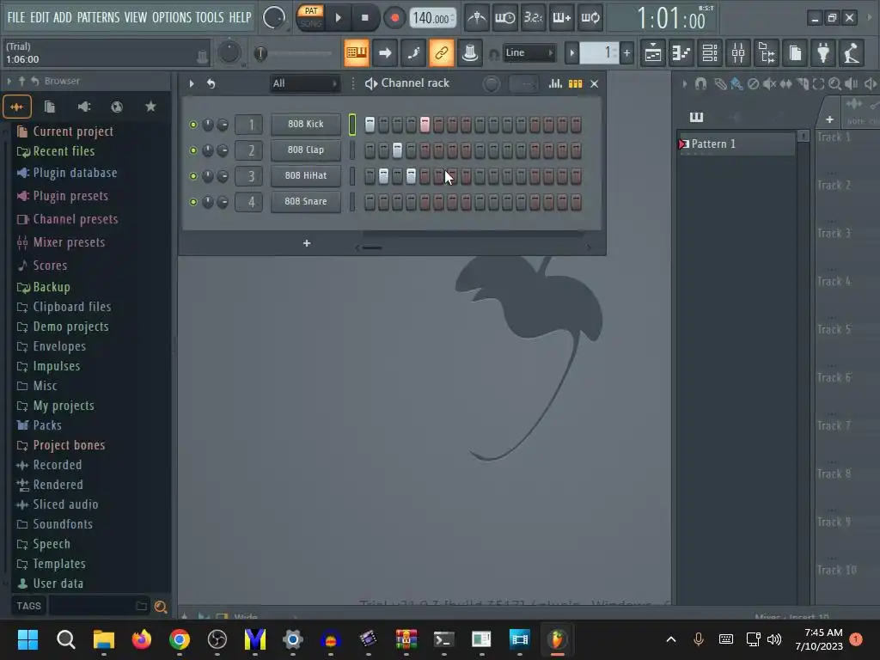Select the browser audio files tab icon
The width and height of the screenshot is (880, 660).
[x=17, y=107]
